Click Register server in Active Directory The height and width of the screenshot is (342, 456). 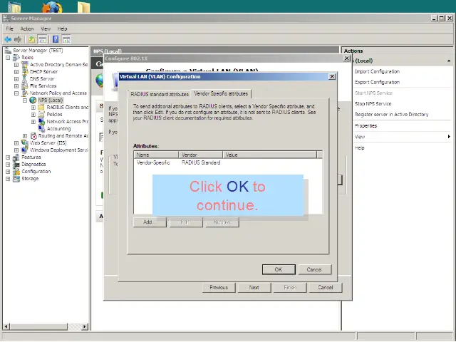coord(391,115)
